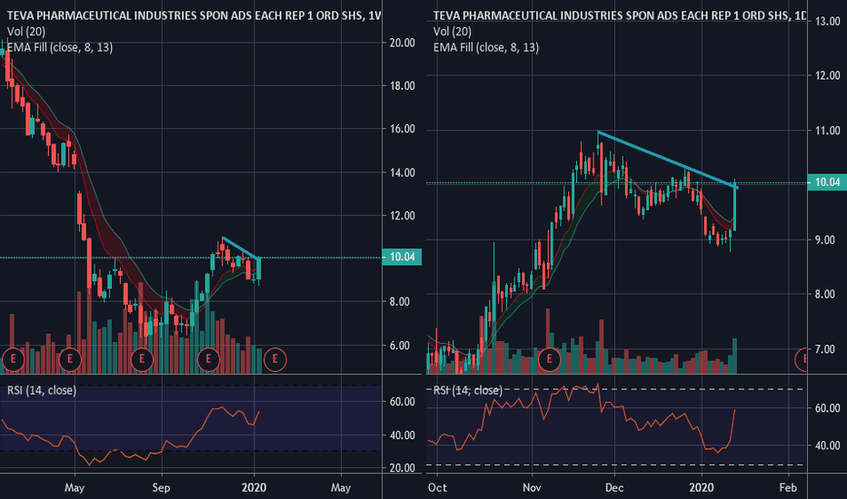
Task: Click the 10.04 price tag on weekly chart
Action: [402, 257]
